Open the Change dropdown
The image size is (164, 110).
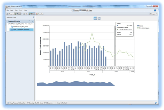pyautogui.click(x=154, y=14)
